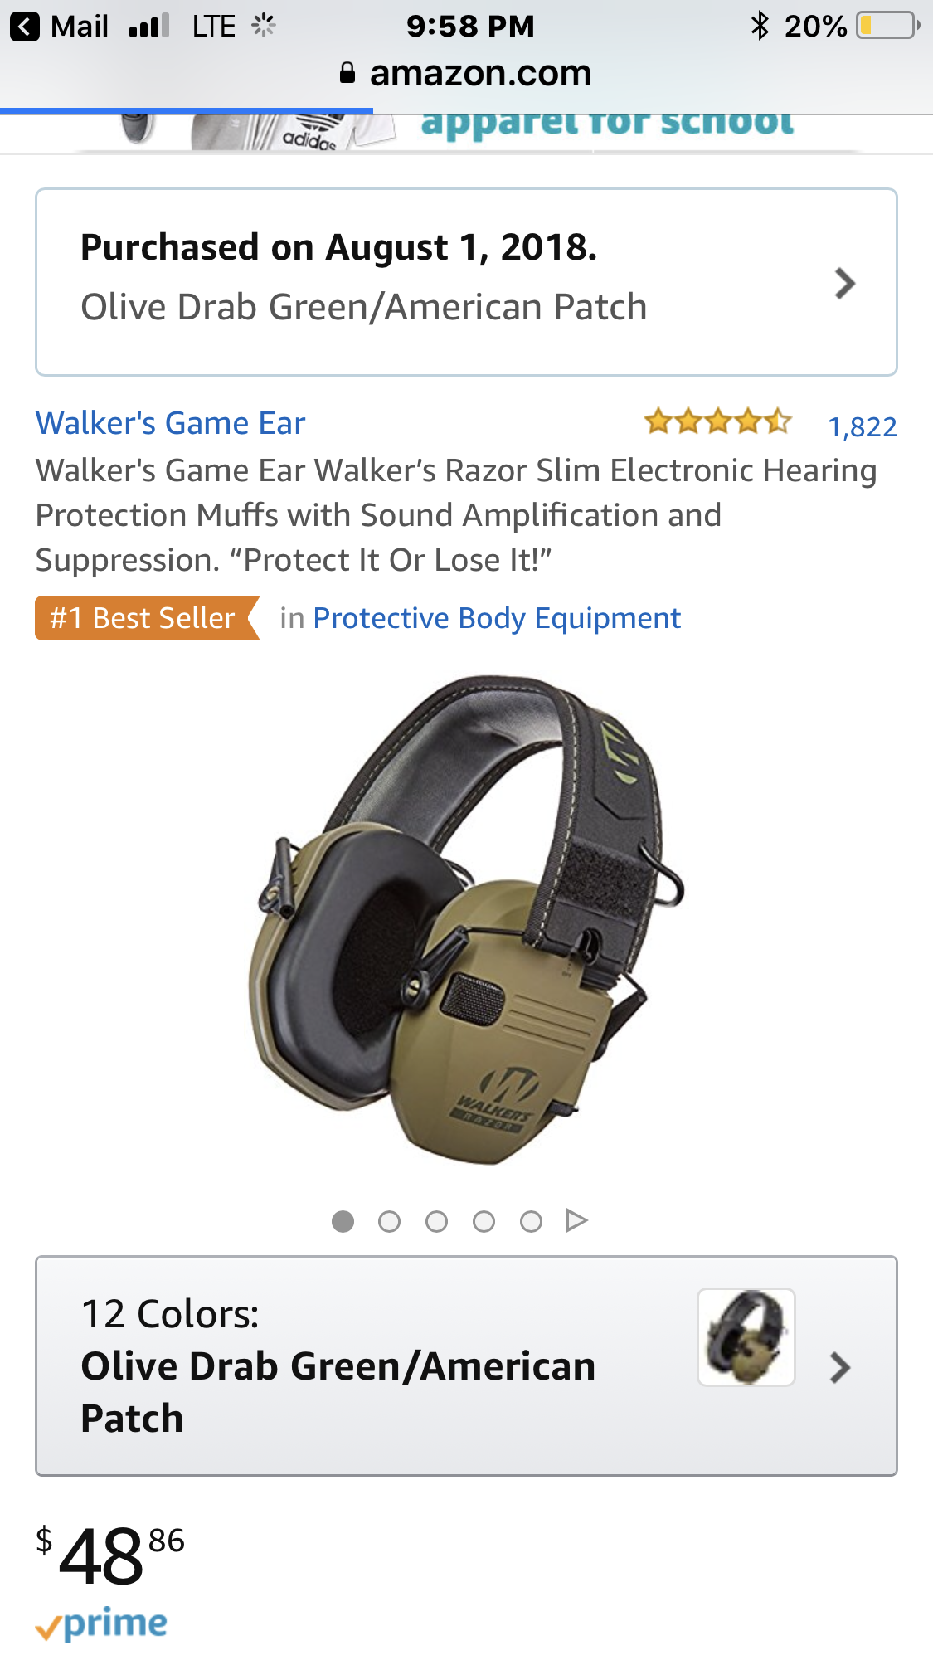Tap the lock icon beside amazon.com
Image resolution: width=933 pixels, height=1660 pixels.
click(x=347, y=73)
